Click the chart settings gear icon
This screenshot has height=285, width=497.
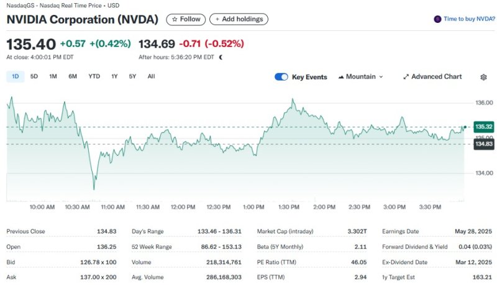click(483, 77)
